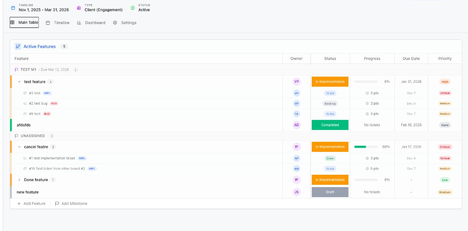Click the calendar icon beside the Timeline dates
The height and width of the screenshot is (231, 468).
coord(13,8)
